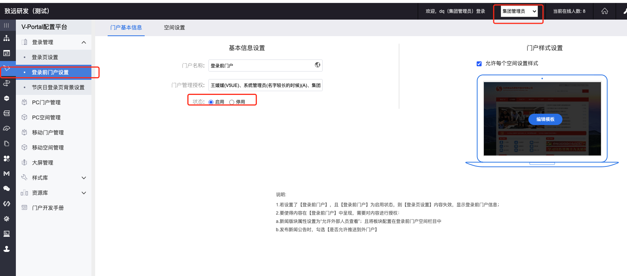Collapse the far-left sidebar with the three-bars icon
The height and width of the screenshot is (276, 627).
click(x=6, y=25)
